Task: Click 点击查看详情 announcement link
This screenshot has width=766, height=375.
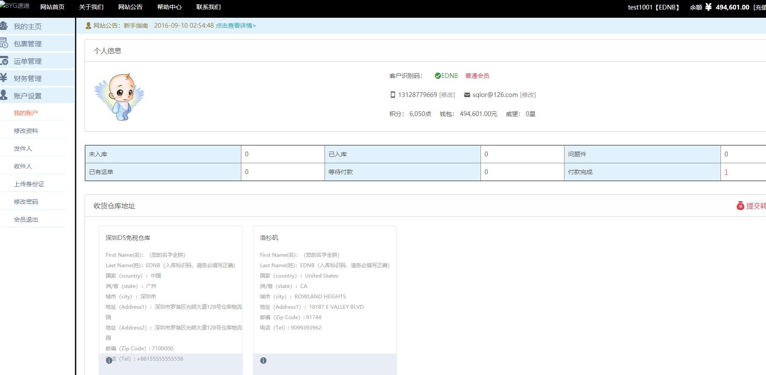Action: (236, 26)
